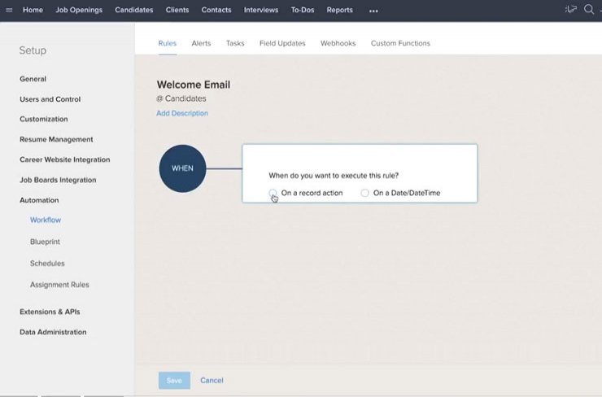
Task: Collapse the Automation section
Action: 39,200
